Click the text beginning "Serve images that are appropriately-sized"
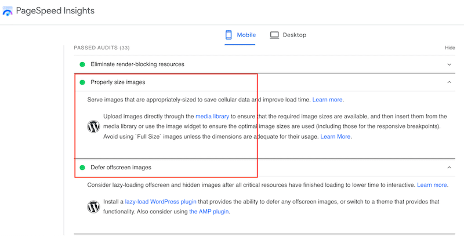The height and width of the screenshot is (236, 464). (x=199, y=100)
